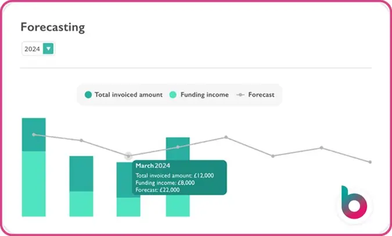The height and width of the screenshot is (236, 392).
Task: Open the pink and teal 'b' logo button
Action: 353,202
